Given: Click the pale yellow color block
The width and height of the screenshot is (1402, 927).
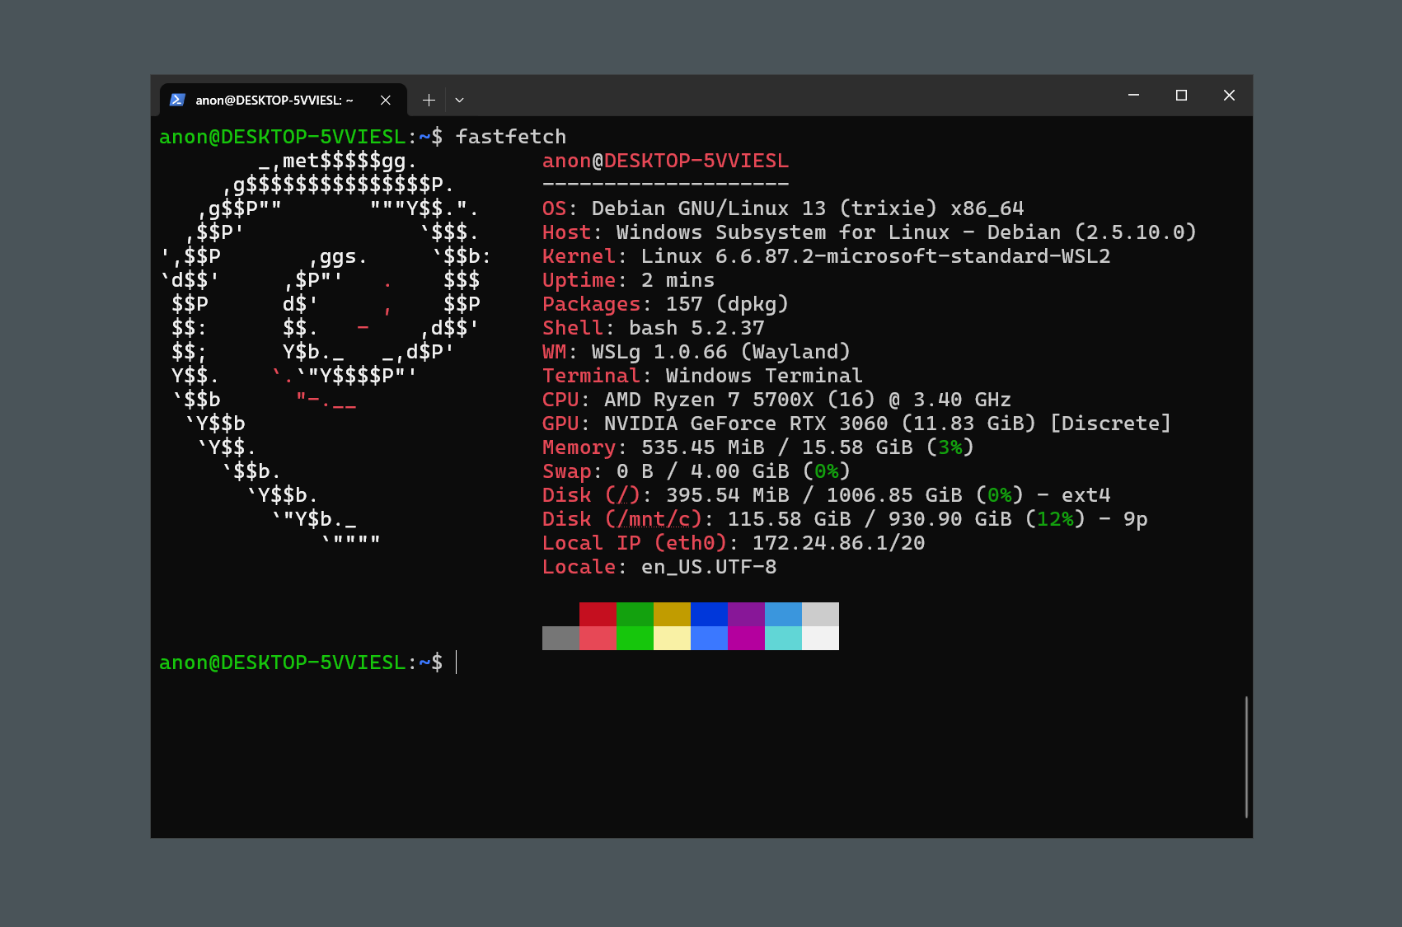Looking at the screenshot, I should pyautogui.click(x=672, y=639).
